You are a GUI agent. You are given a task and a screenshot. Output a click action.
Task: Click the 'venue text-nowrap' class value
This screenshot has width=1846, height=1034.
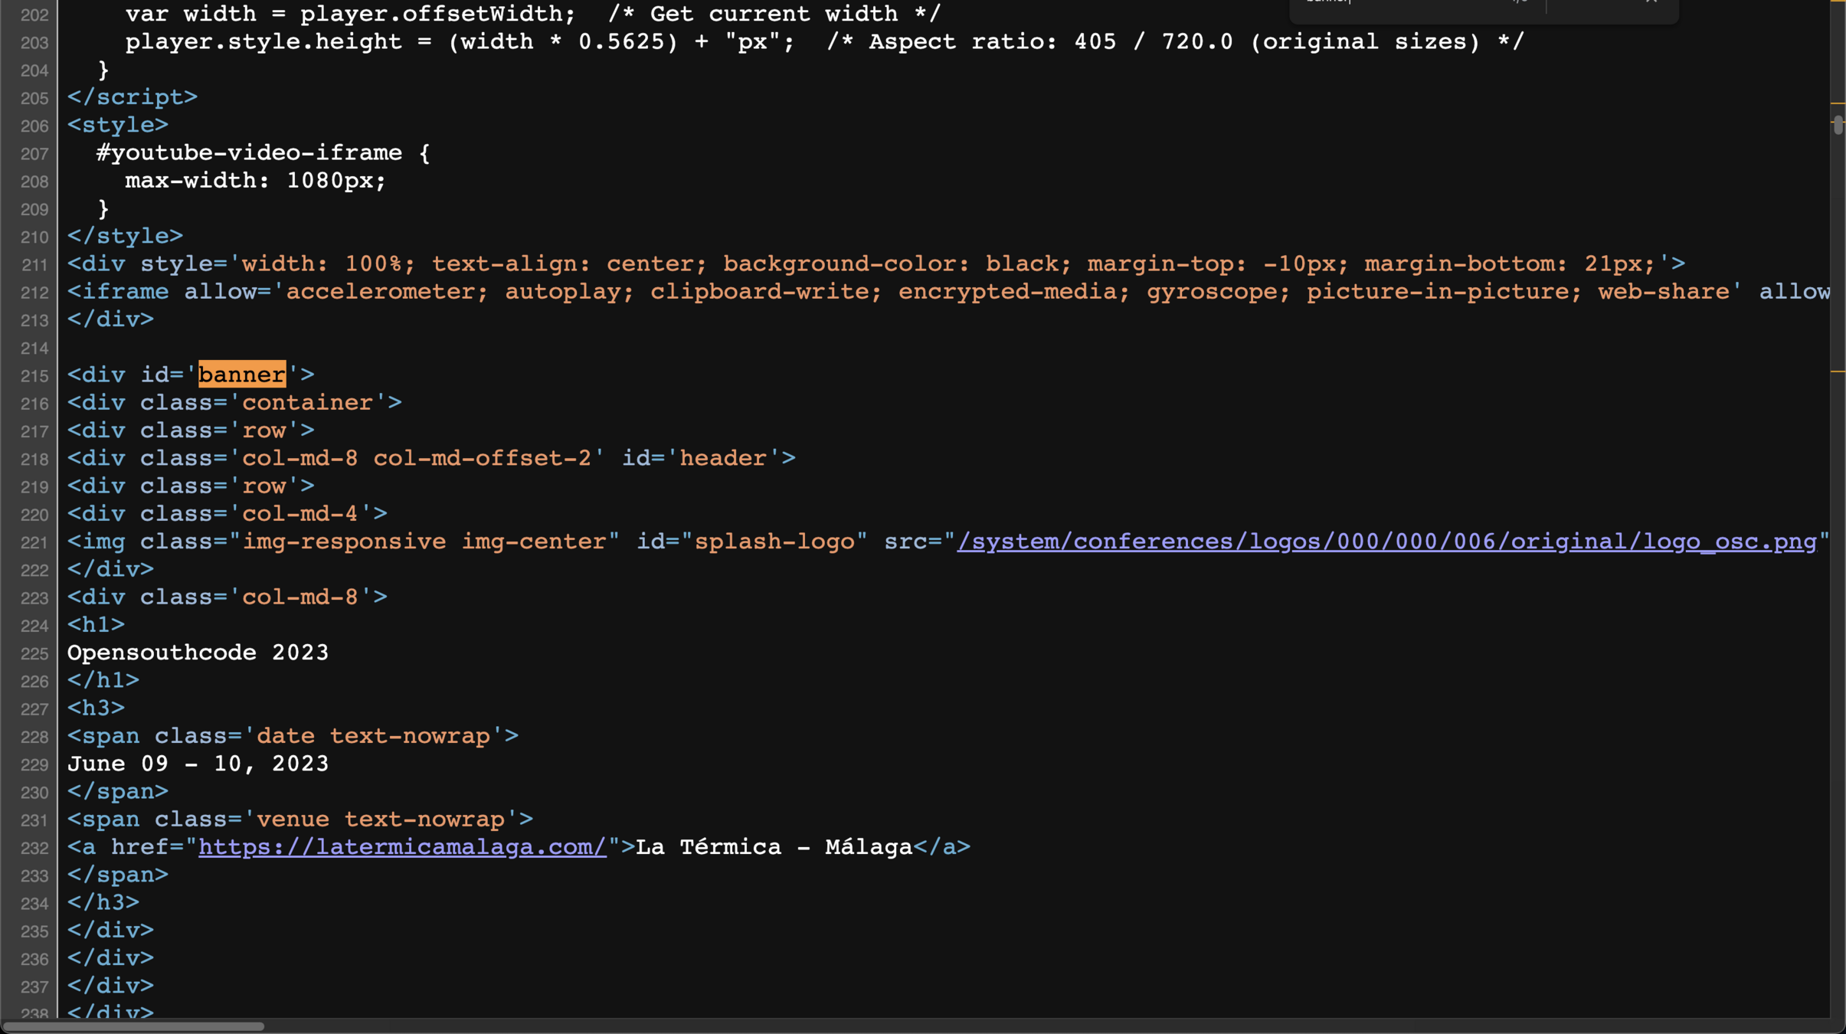pyautogui.click(x=380, y=820)
